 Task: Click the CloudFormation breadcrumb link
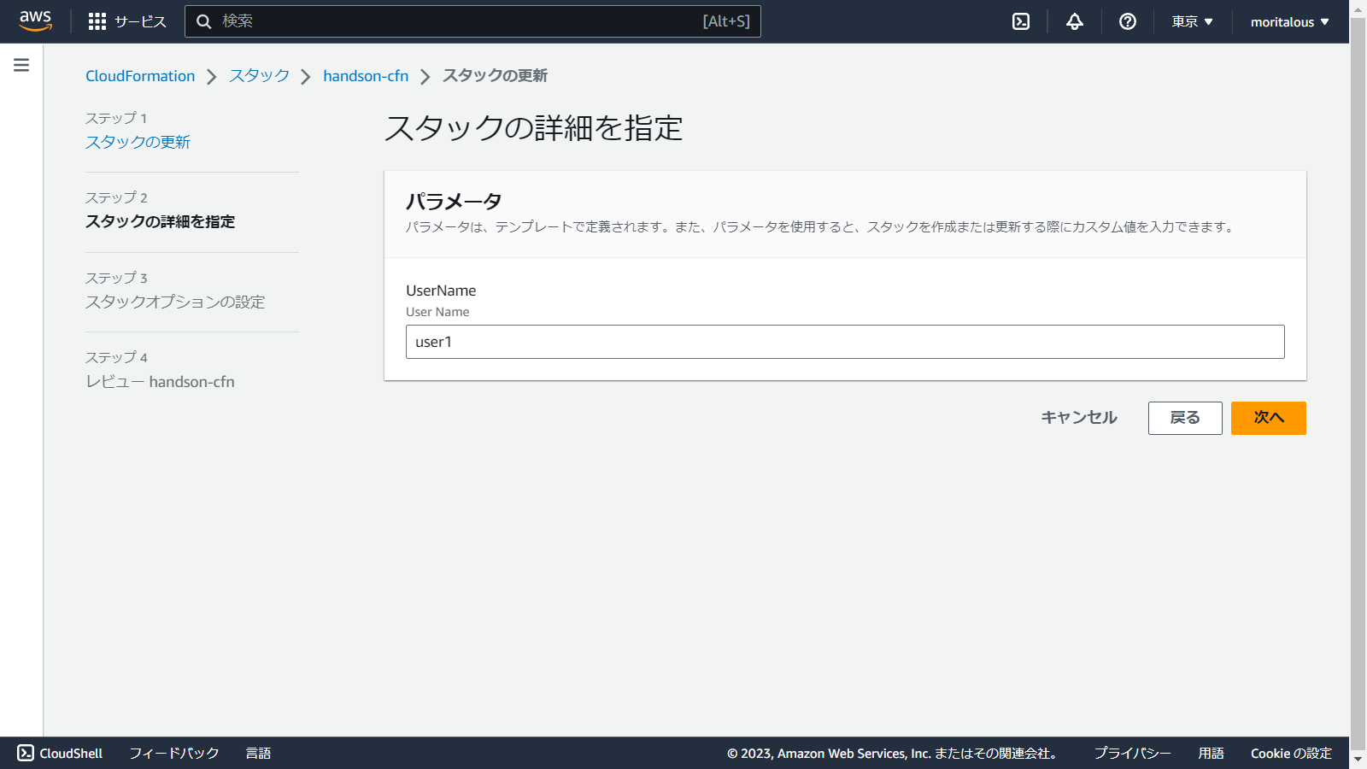[140, 76]
